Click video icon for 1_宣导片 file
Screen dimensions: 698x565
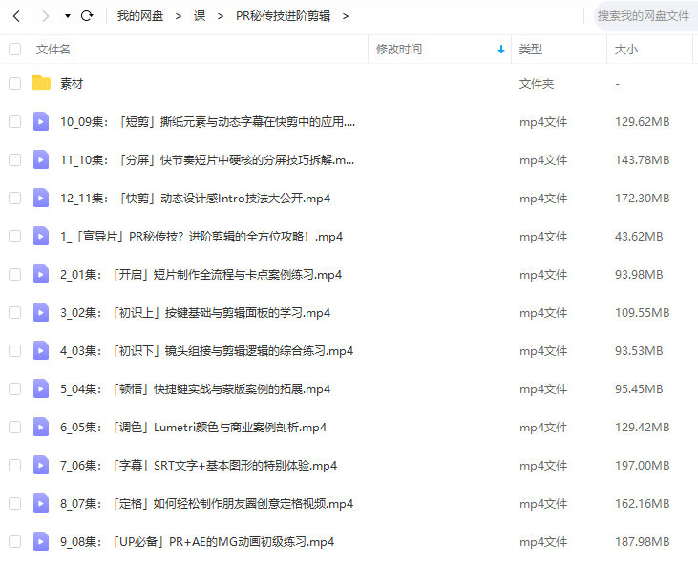point(41,236)
